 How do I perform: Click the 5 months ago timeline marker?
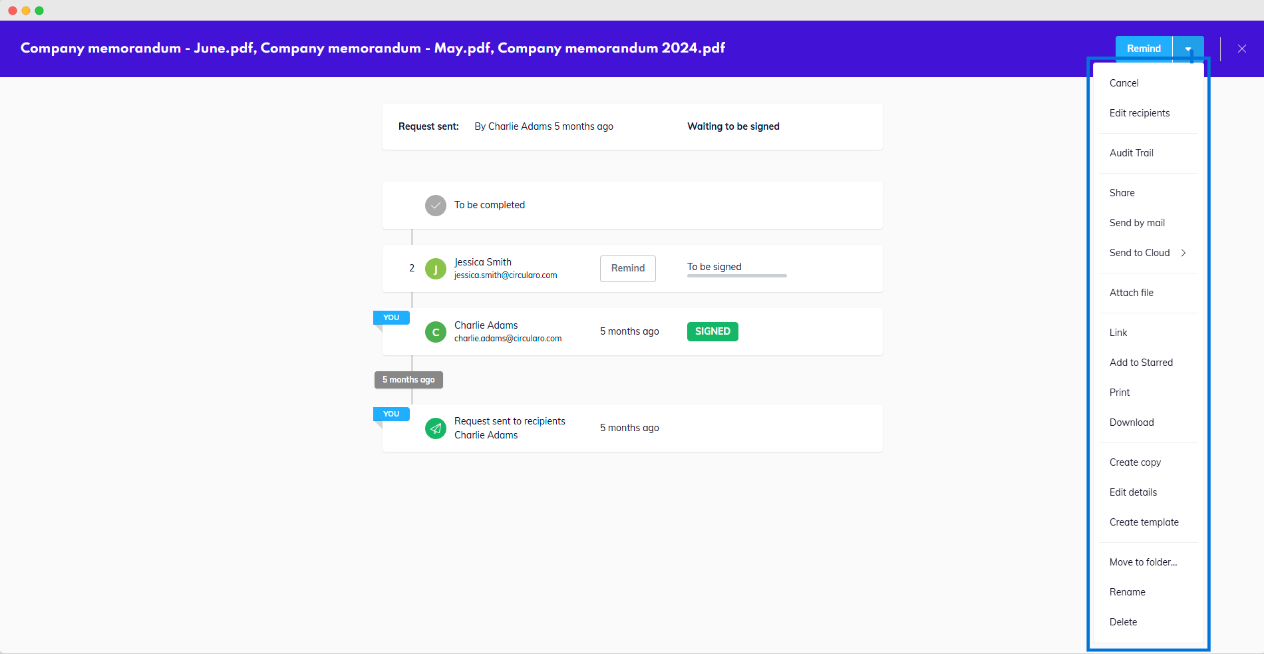[x=408, y=380]
